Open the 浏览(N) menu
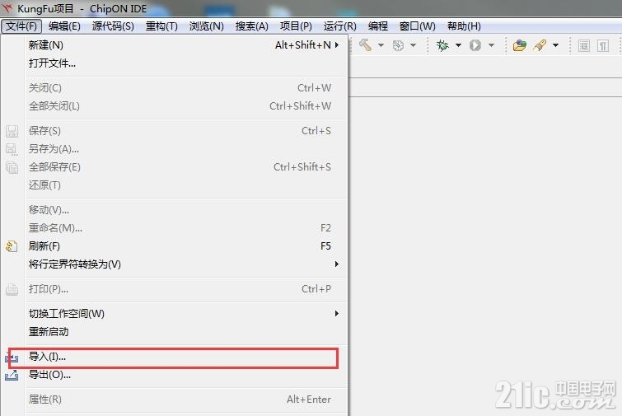The height and width of the screenshot is (416, 622). click(206, 26)
